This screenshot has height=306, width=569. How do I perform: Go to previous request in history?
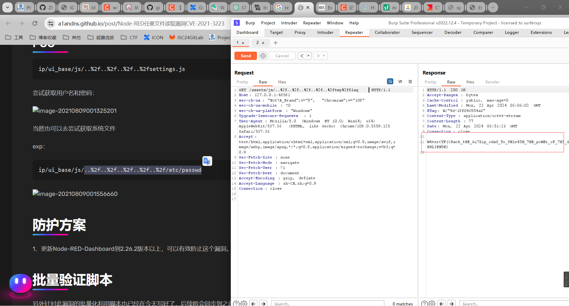[302, 56]
